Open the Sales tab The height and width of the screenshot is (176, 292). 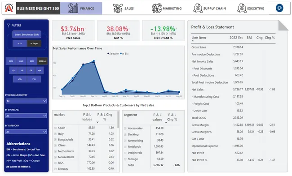tap(123, 8)
